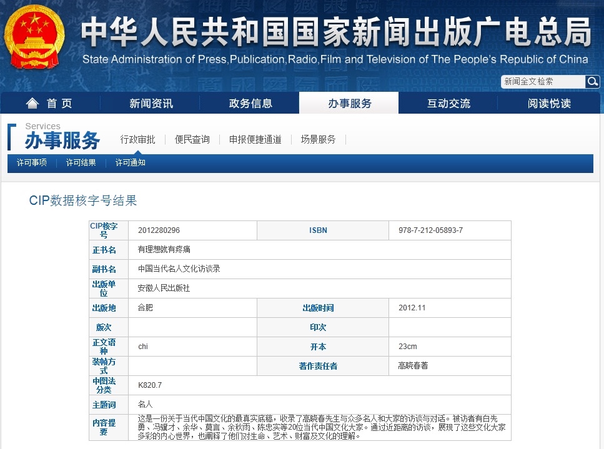The height and width of the screenshot is (449, 604).
Task: Go to 互动交流 navigation tab
Action: 448,104
